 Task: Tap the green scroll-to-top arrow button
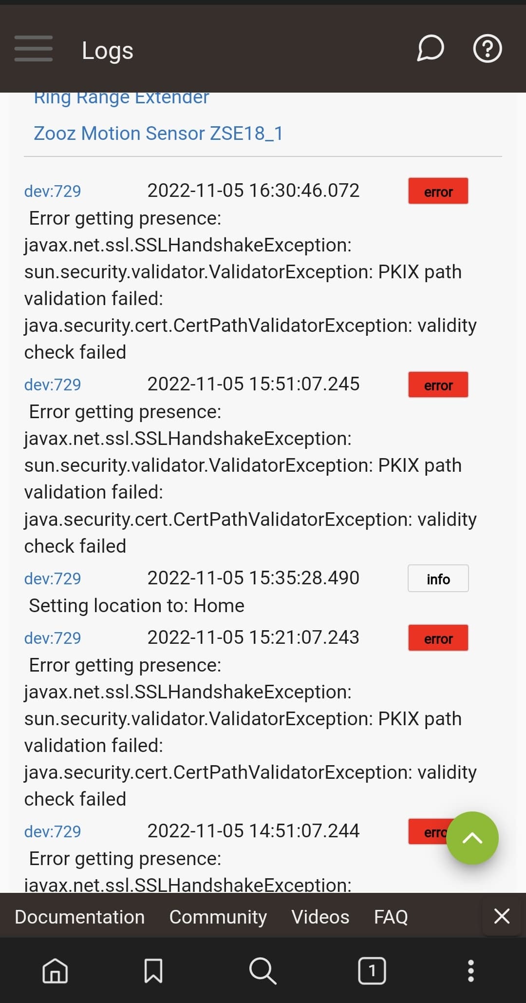[x=472, y=838]
